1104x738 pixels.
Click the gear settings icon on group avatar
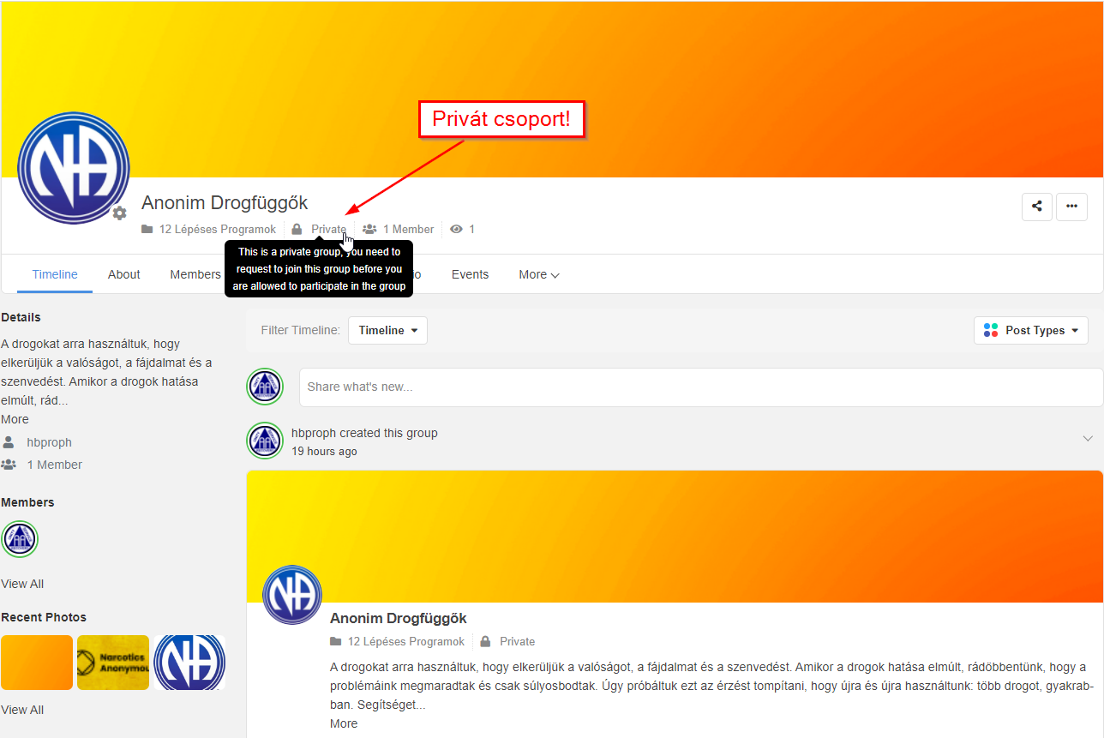click(x=120, y=213)
